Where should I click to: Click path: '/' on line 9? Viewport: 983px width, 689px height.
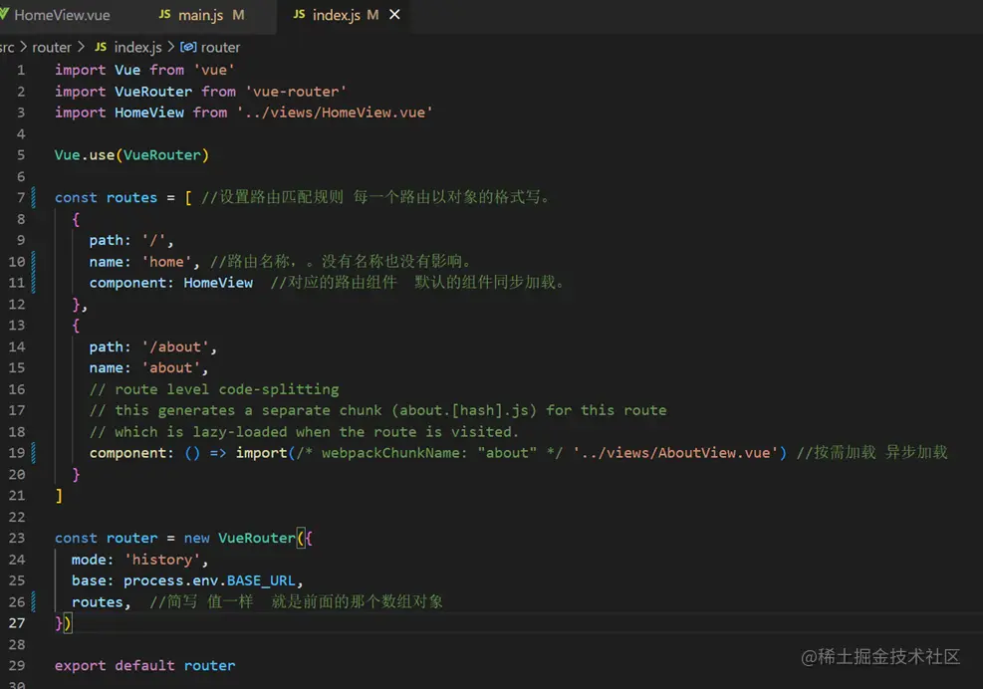point(131,240)
